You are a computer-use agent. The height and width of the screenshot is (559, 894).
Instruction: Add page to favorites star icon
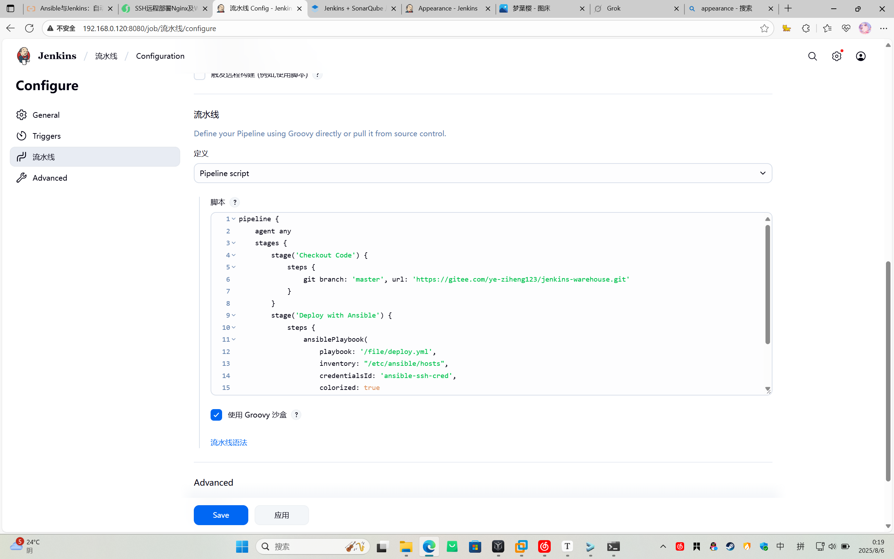[764, 28]
